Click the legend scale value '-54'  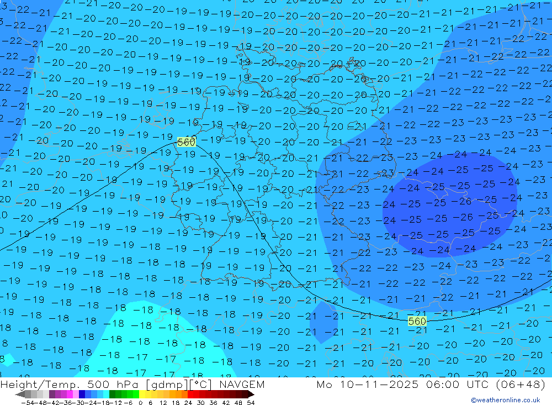[x=28, y=403]
